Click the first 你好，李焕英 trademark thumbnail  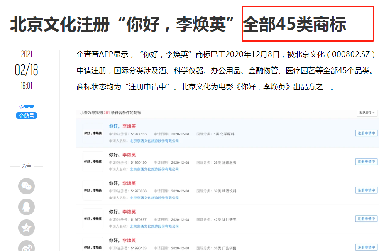93,132
